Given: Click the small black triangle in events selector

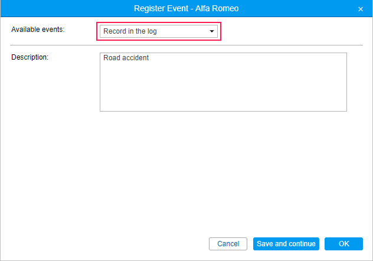Looking at the screenshot, I should 211,31.
